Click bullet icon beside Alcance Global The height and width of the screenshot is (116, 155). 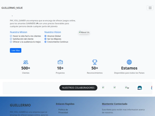point(45,36)
